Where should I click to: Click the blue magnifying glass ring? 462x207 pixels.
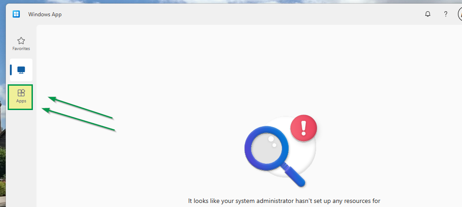click(267, 148)
